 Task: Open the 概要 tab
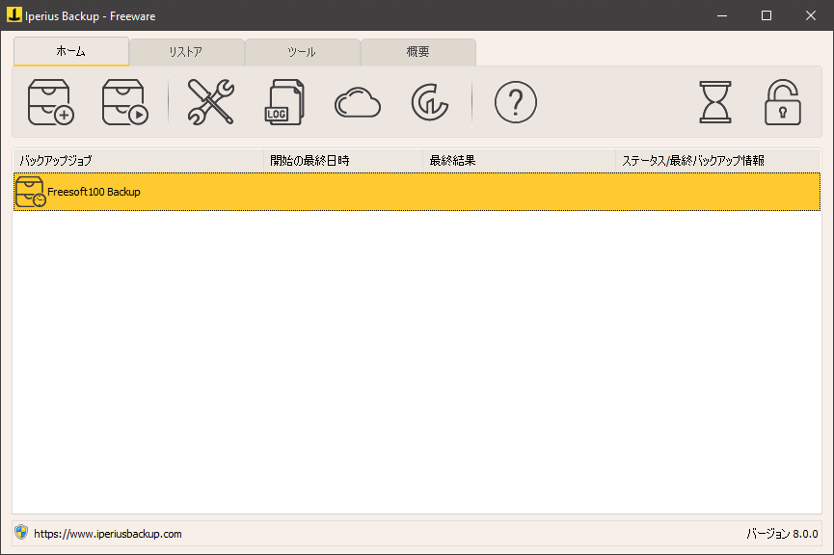click(418, 52)
